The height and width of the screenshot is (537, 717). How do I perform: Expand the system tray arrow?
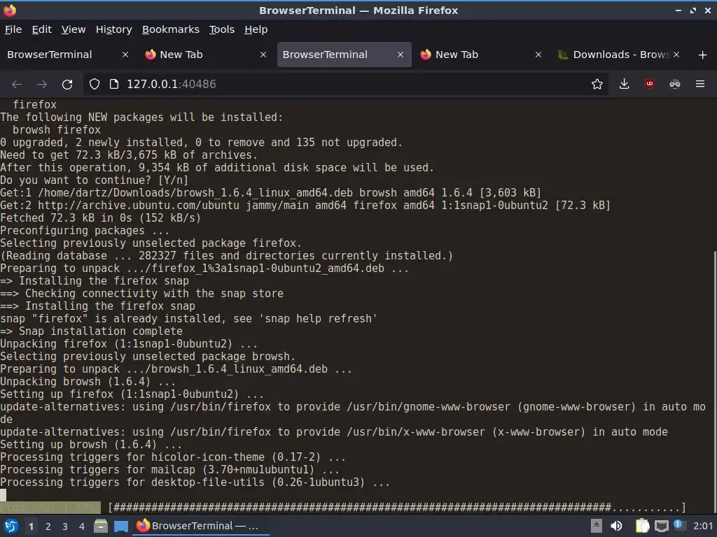tap(596, 526)
